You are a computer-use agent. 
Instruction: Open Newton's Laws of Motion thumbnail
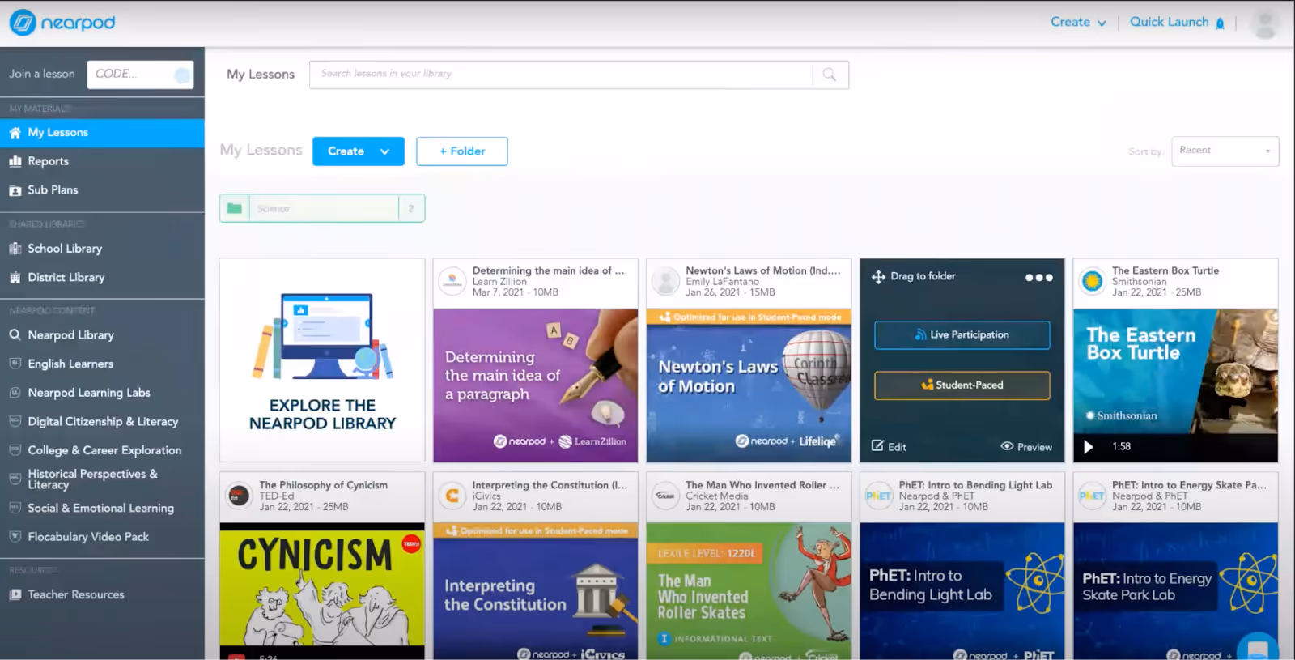point(749,385)
